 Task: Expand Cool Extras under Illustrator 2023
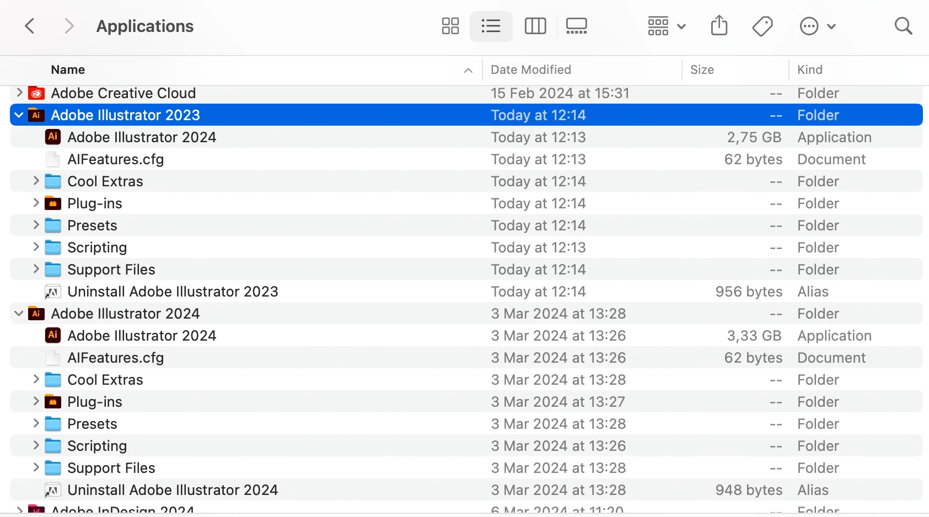pyautogui.click(x=36, y=181)
